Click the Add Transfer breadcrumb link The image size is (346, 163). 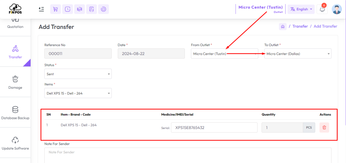point(325,26)
